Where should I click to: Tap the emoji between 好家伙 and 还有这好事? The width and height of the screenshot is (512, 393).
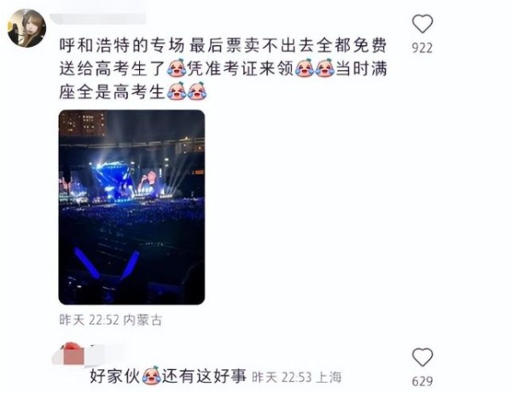coord(152,376)
